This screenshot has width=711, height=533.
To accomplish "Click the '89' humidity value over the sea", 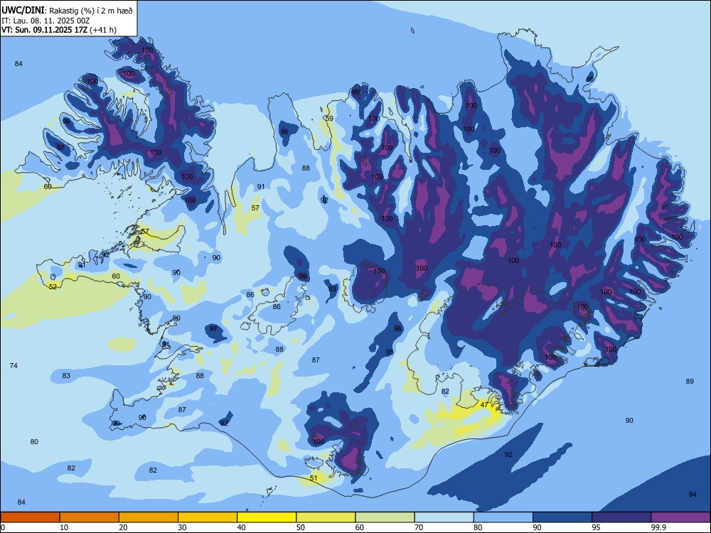I will (x=690, y=382).
